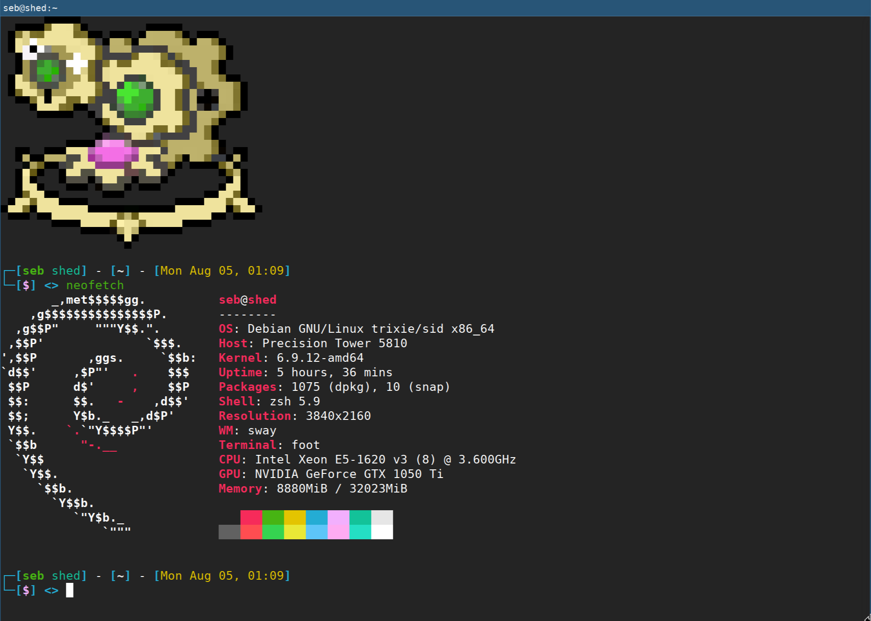Click the pixel-art sprite image

point(131,132)
